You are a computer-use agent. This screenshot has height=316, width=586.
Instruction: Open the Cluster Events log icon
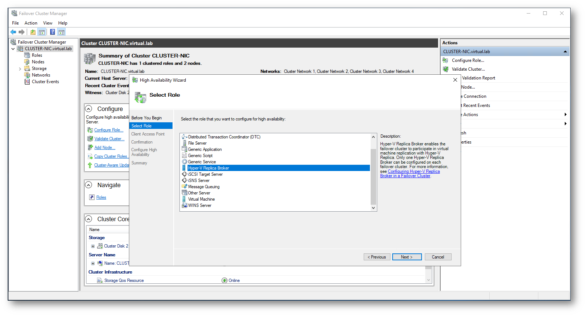click(27, 82)
